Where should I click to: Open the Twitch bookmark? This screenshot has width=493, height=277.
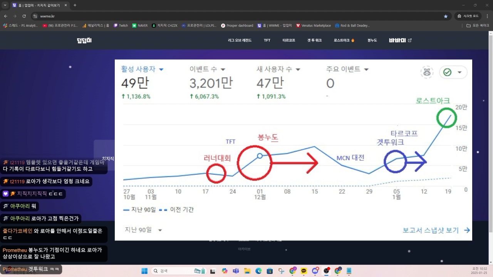pyautogui.click(x=121, y=25)
